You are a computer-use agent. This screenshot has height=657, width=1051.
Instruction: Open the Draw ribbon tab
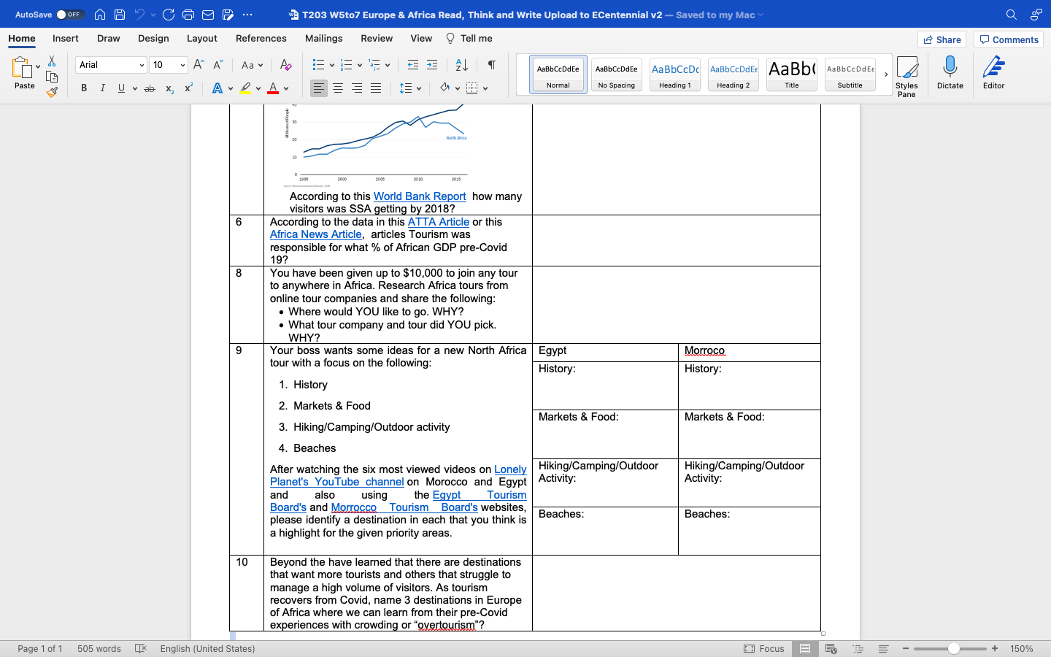pyautogui.click(x=109, y=38)
